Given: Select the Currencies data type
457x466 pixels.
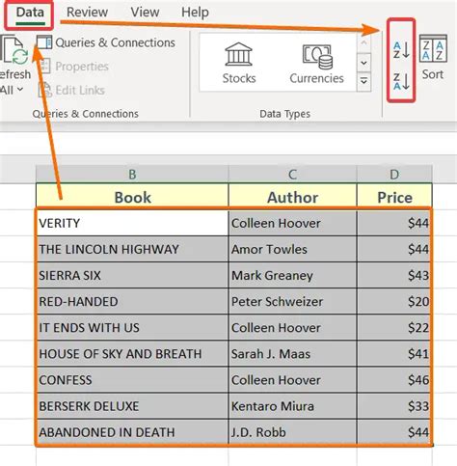Looking at the screenshot, I should (316, 64).
